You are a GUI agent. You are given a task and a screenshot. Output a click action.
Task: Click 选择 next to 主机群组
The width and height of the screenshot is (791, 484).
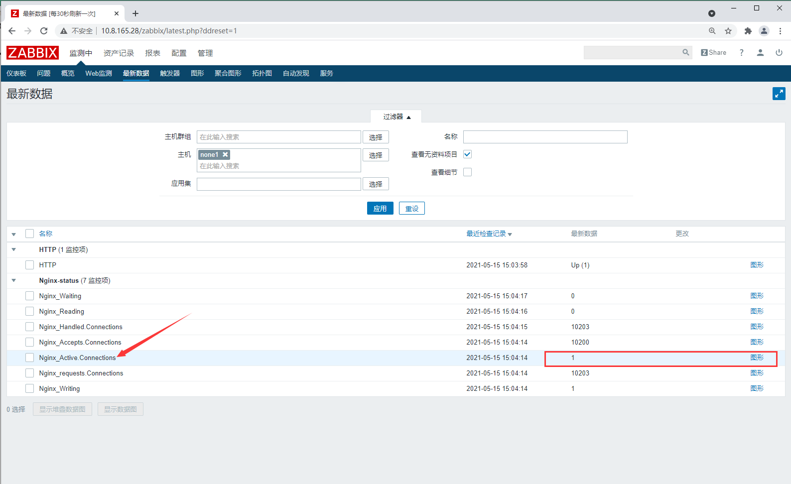[376, 137]
